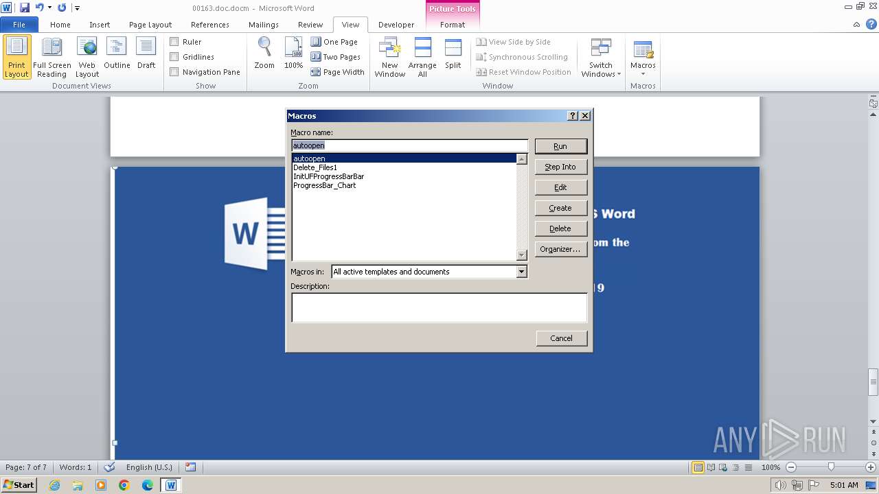This screenshot has width=879, height=494.
Task: Open Internet Explorer from the taskbar
Action: (x=54, y=485)
